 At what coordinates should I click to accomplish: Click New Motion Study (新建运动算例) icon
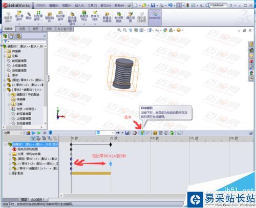click(x=107, y=14)
